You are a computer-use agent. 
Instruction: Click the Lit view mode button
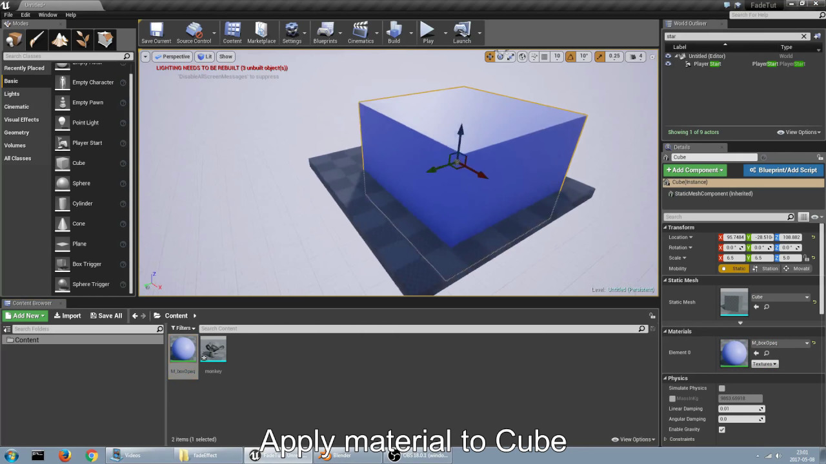point(205,57)
